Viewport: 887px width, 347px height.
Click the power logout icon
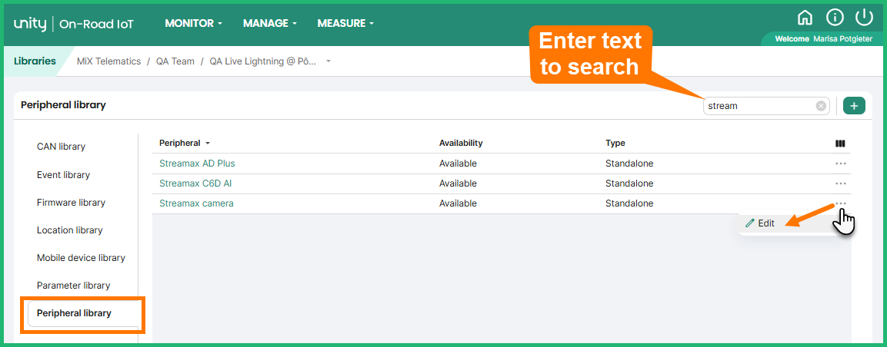pos(864,18)
